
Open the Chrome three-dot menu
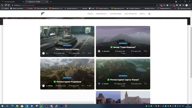pyautogui.click(x=190, y=5)
